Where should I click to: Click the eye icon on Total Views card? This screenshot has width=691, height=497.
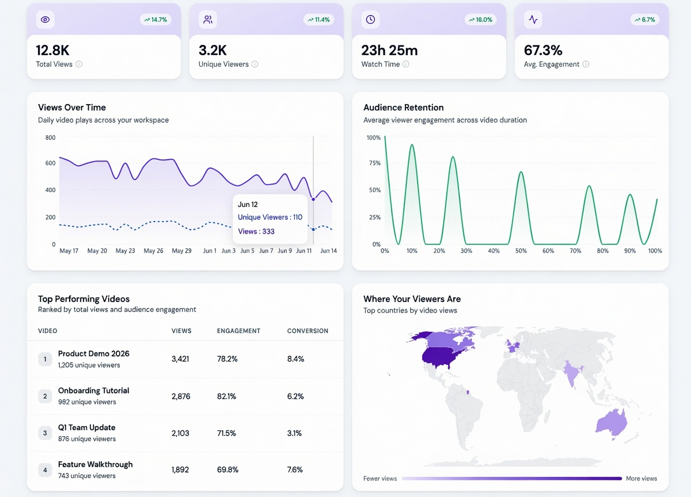click(45, 20)
